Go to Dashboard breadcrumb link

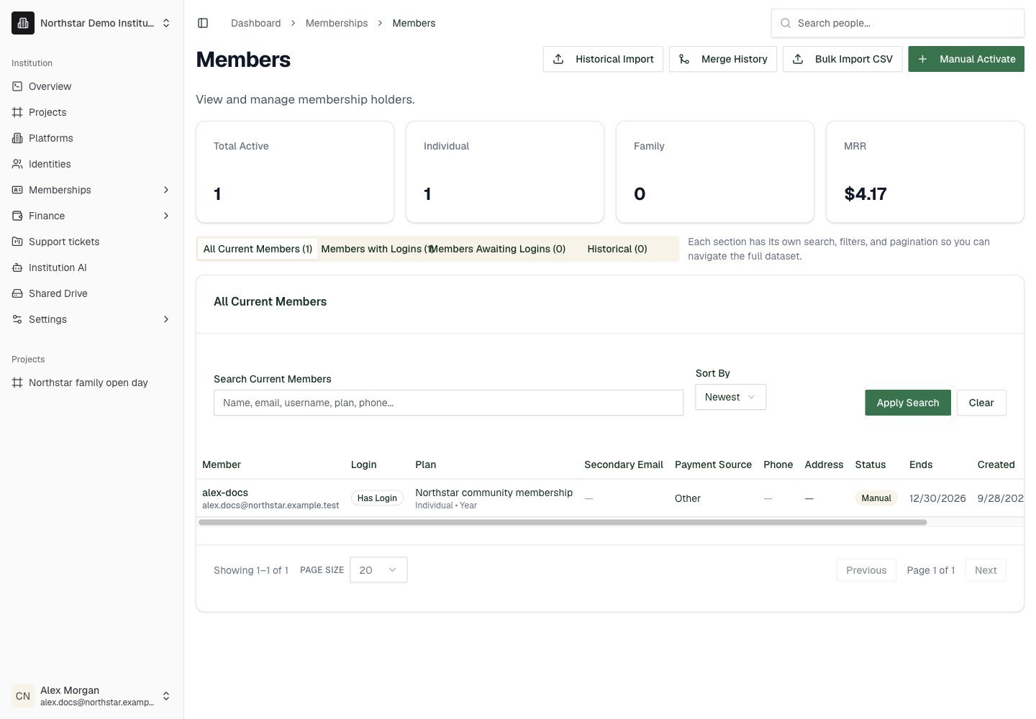[256, 23]
